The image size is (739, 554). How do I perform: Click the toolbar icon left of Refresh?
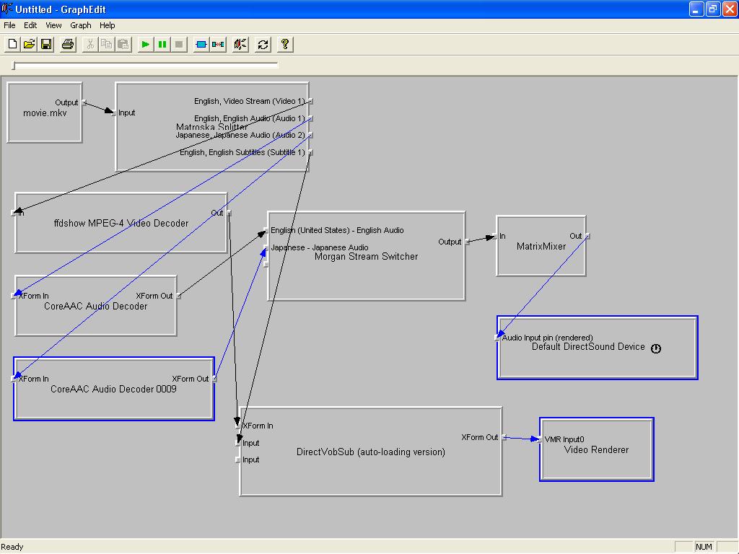pyautogui.click(x=240, y=44)
